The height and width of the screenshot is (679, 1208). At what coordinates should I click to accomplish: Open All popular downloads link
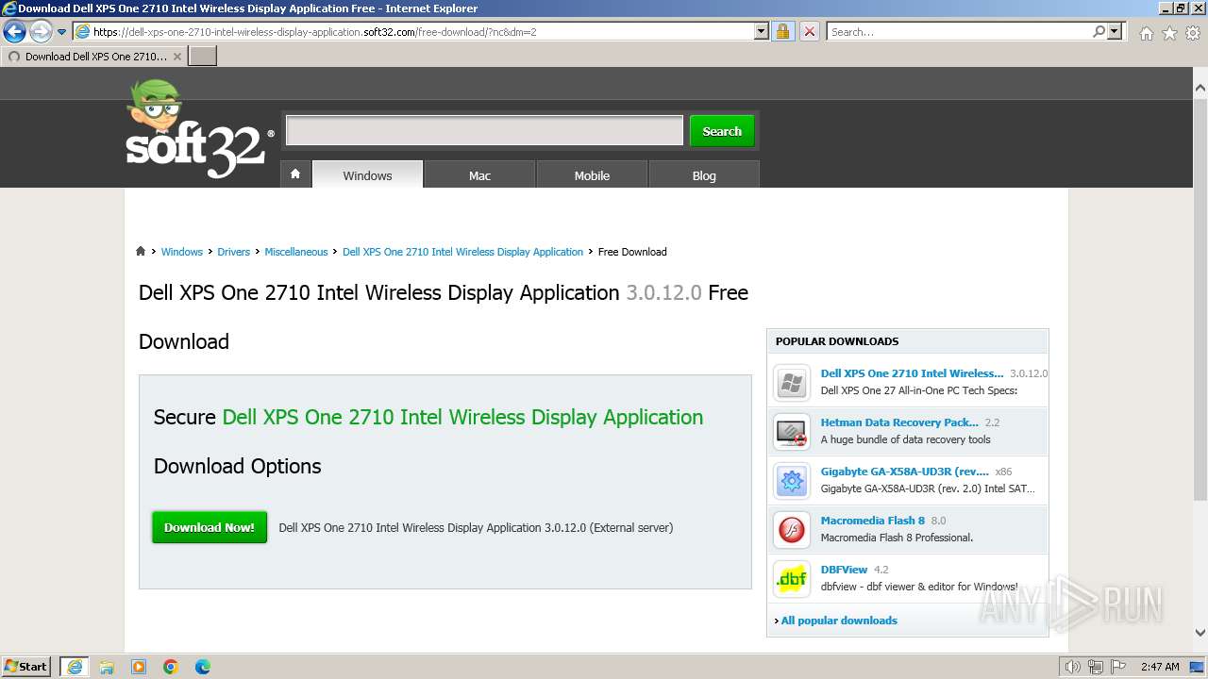(x=839, y=621)
